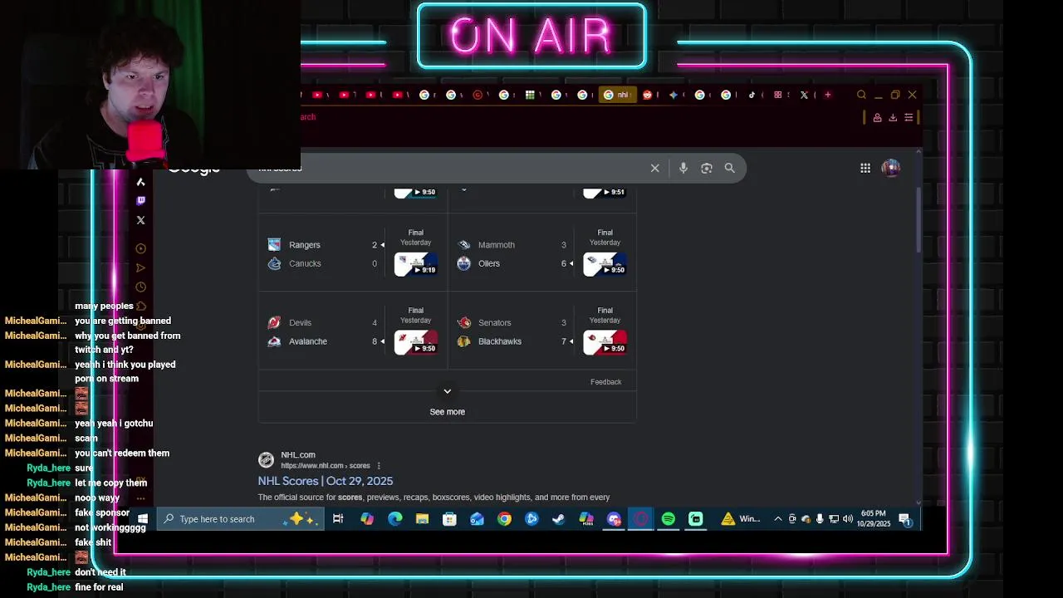Open three-dot menu beside NHL.com result
The image size is (1063, 598).
coord(379,466)
